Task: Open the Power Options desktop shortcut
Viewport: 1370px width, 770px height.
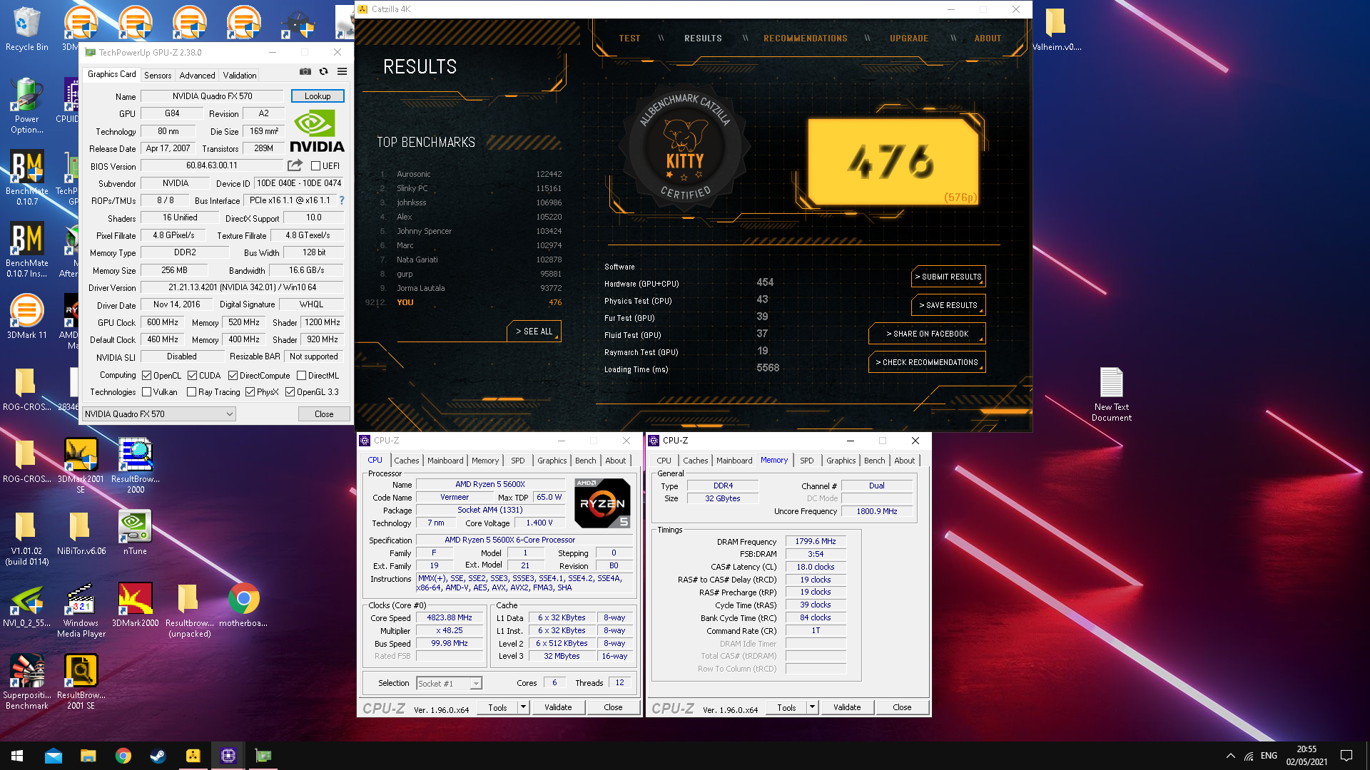Action: pos(27,106)
